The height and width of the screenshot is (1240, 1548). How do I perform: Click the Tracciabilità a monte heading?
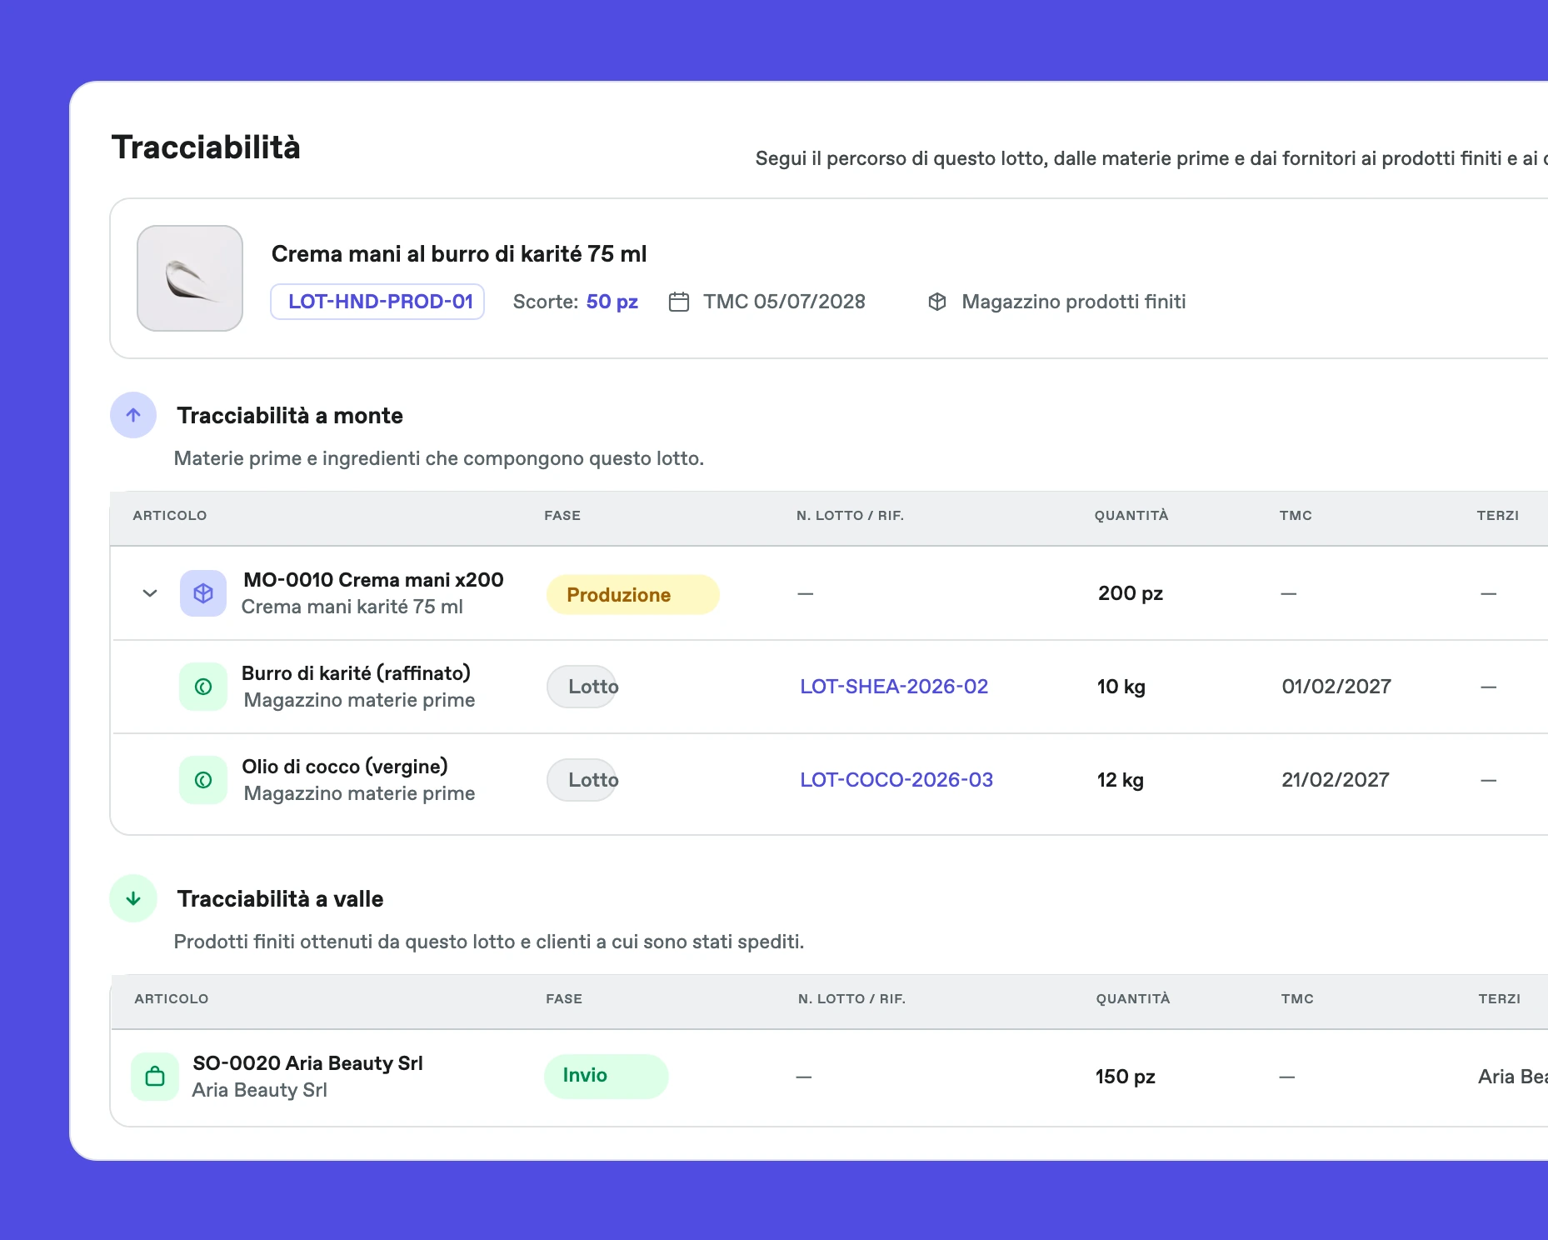click(290, 416)
